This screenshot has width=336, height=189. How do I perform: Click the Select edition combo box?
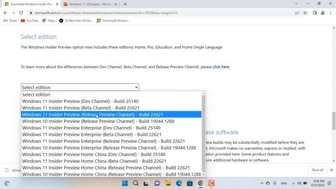tap(80, 87)
